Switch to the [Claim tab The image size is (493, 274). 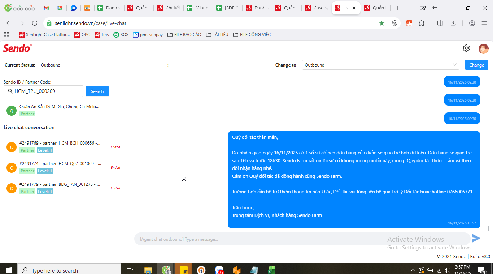[x=198, y=8]
